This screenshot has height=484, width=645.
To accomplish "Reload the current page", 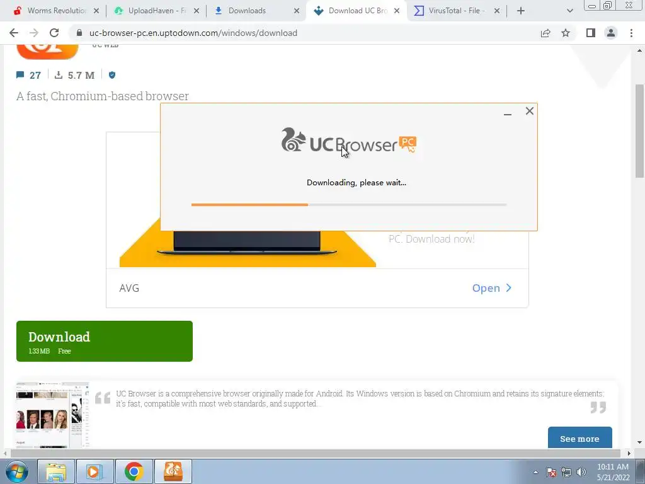I will click(54, 33).
